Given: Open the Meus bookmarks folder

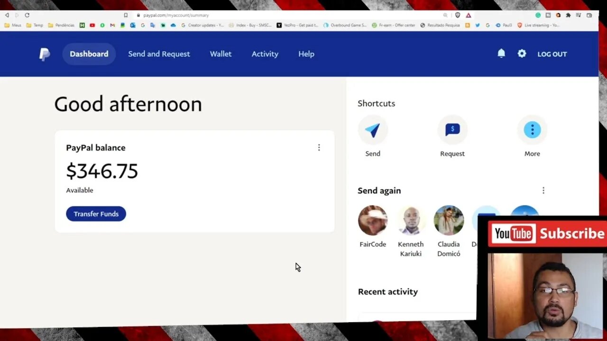Looking at the screenshot, I should click(13, 25).
